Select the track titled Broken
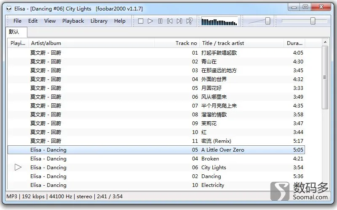Screen dimensions: 337x210 210,159
